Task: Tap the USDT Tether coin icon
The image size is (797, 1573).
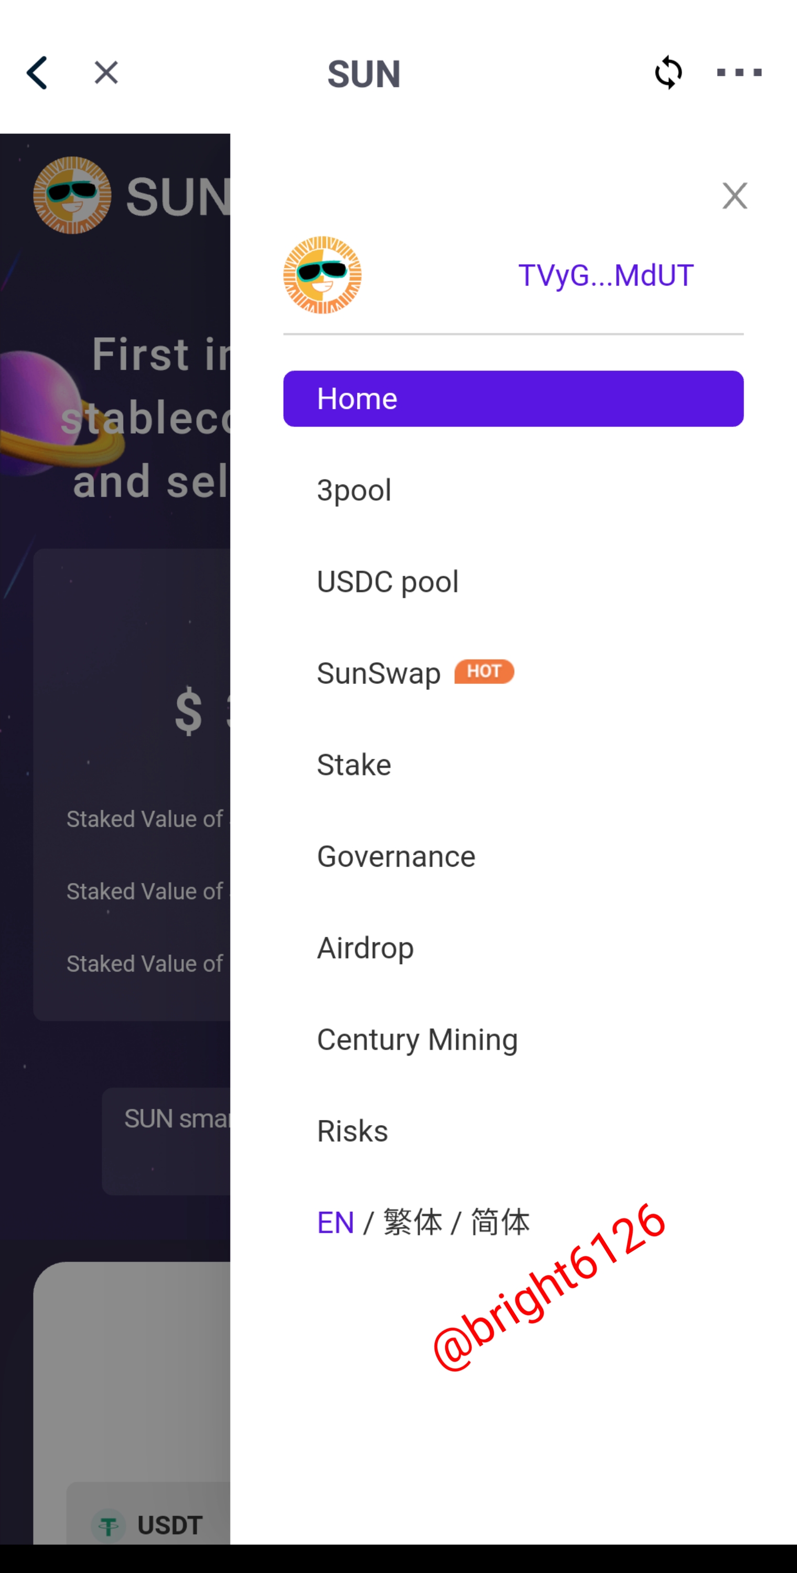Action: point(109,1526)
